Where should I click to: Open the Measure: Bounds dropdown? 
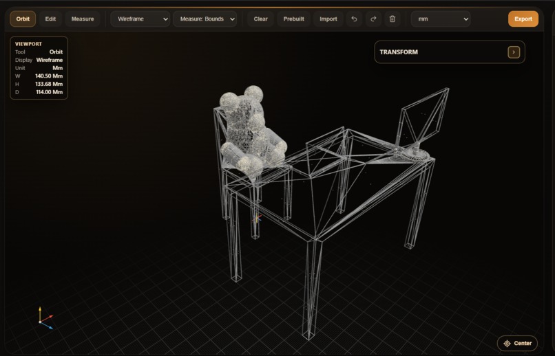click(x=205, y=19)
